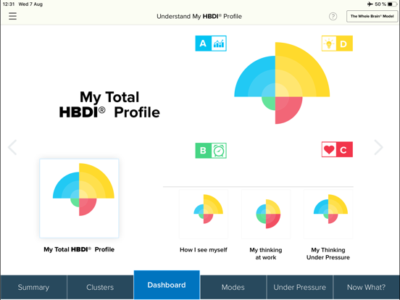Click the airplane mode icon

[x=370, y=4]
